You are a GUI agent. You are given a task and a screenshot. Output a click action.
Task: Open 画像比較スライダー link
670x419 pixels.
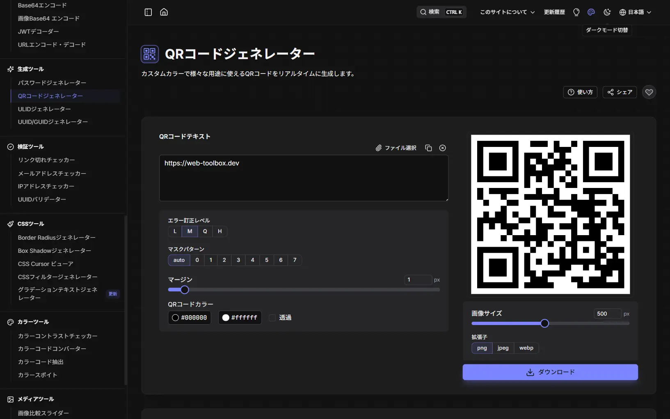tap(43, 413)
